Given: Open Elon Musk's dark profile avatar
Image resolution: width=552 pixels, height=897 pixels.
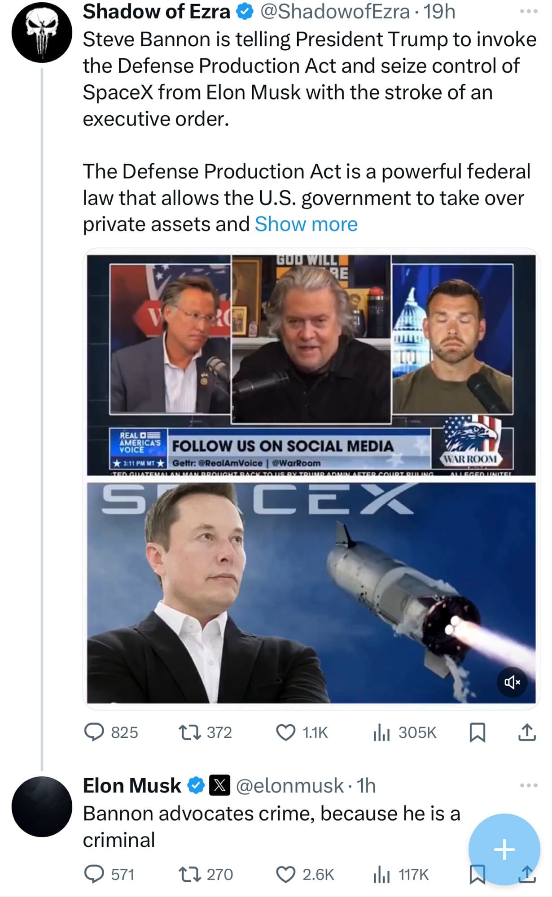Looking at the screenshot, I should (42, 807).
